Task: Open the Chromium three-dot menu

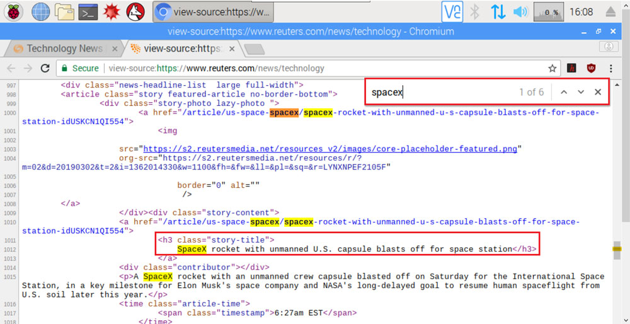Action: click(x=610, y=68)
